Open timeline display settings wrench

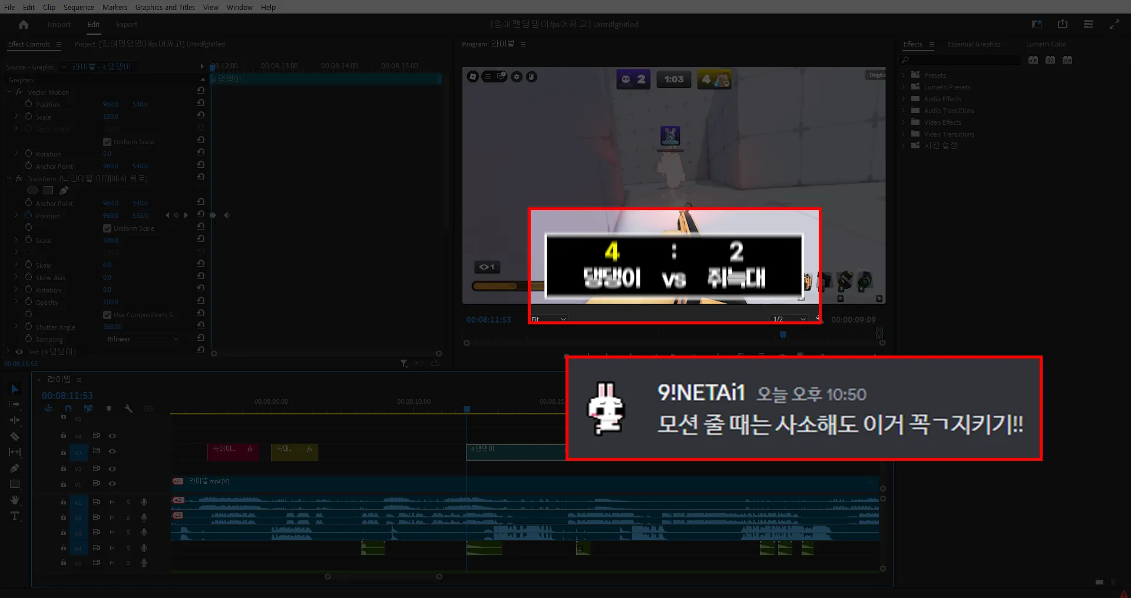[128, 408]
